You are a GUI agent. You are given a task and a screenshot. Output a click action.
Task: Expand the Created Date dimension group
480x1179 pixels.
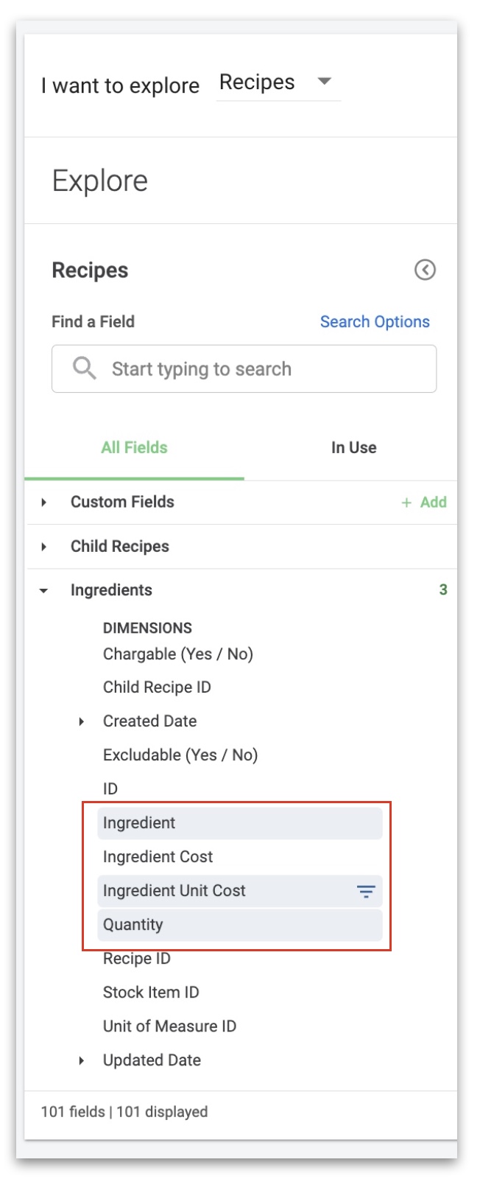tap(82, 721)
